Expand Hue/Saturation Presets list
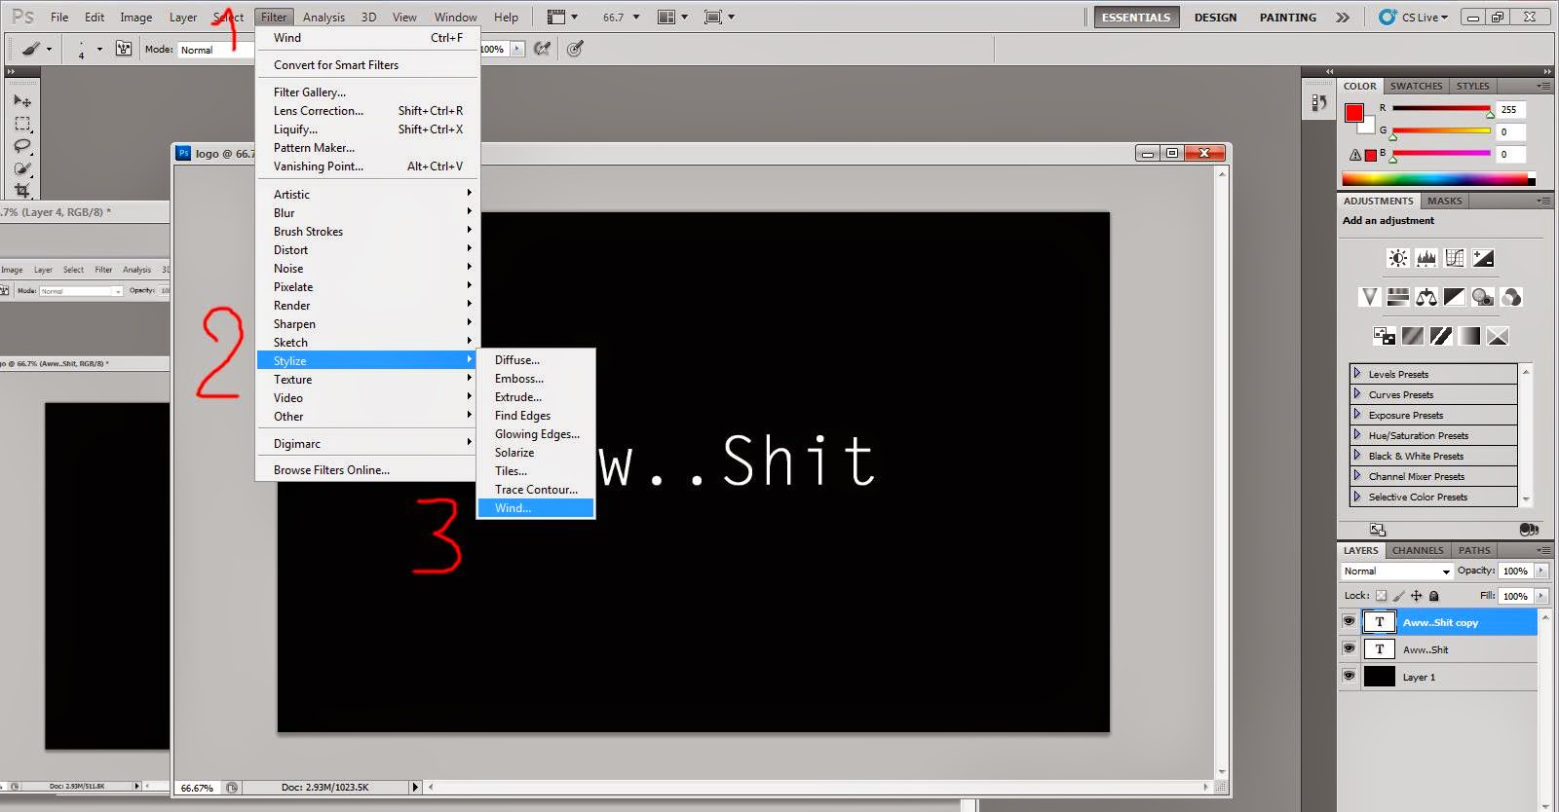Screen dimensions: 1559x812 [1356, 434]
